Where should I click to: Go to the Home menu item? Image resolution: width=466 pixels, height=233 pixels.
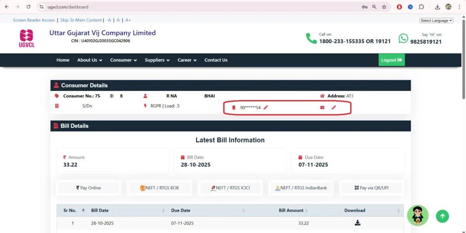63,60
